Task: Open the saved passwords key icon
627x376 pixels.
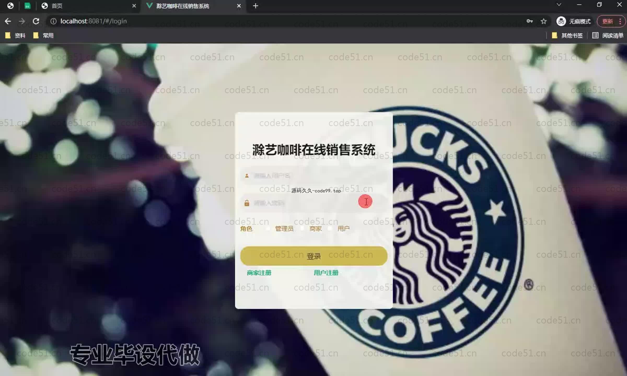Action: coord(530,21)
